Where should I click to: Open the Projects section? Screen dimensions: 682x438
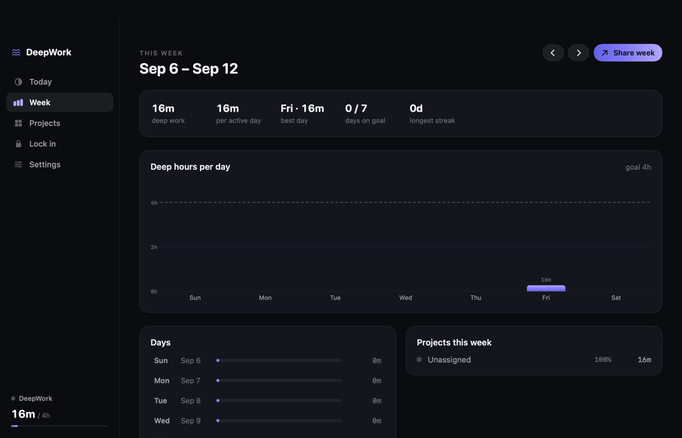59,123
